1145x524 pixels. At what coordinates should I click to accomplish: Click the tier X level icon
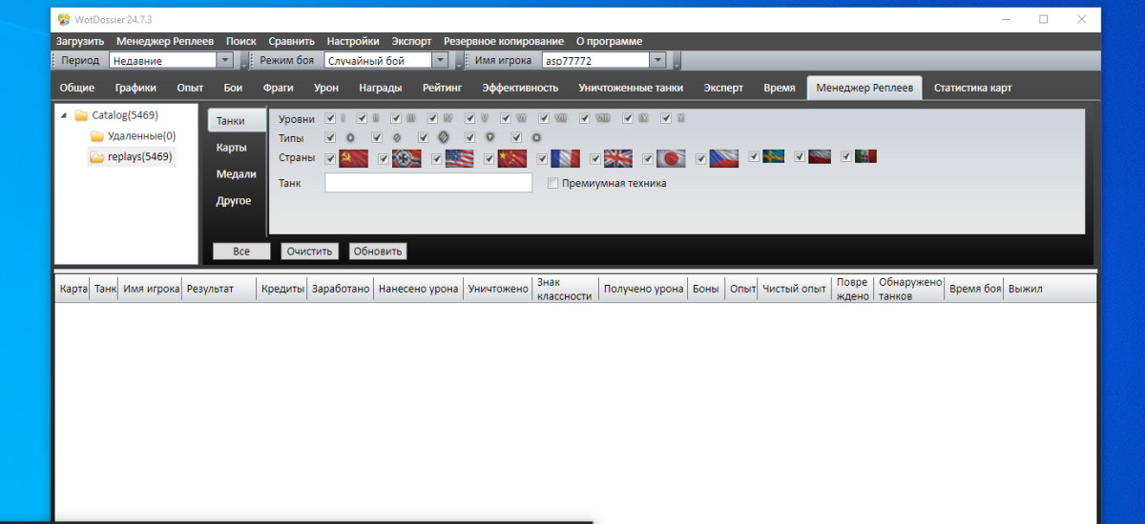[x=680, y=118]
